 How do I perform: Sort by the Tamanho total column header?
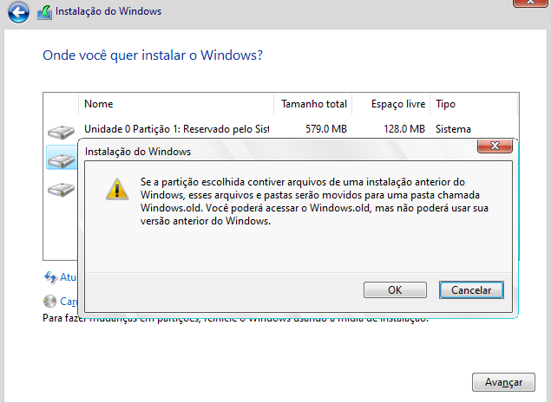pos(312,104)
